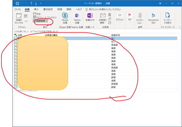This screenshot has height=127, width=182.
Task: Open the ヘルプ tab
Action: tap(79, 9)
